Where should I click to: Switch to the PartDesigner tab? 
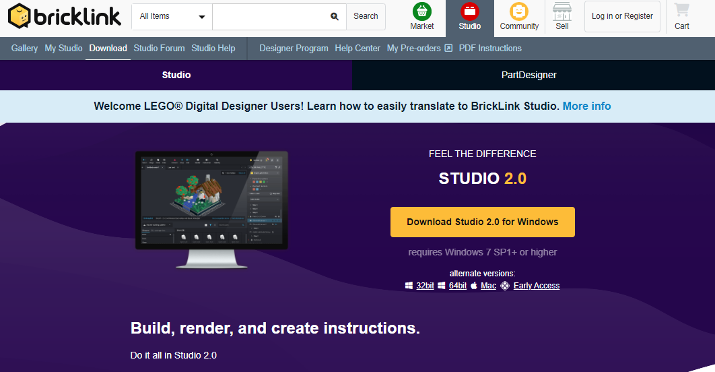click(529, 75)
